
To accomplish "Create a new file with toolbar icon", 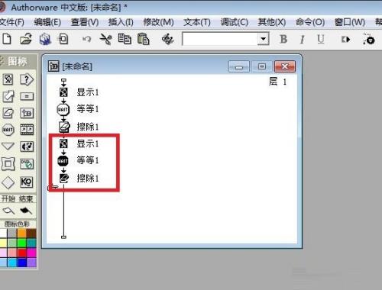I will coord(7,39).
